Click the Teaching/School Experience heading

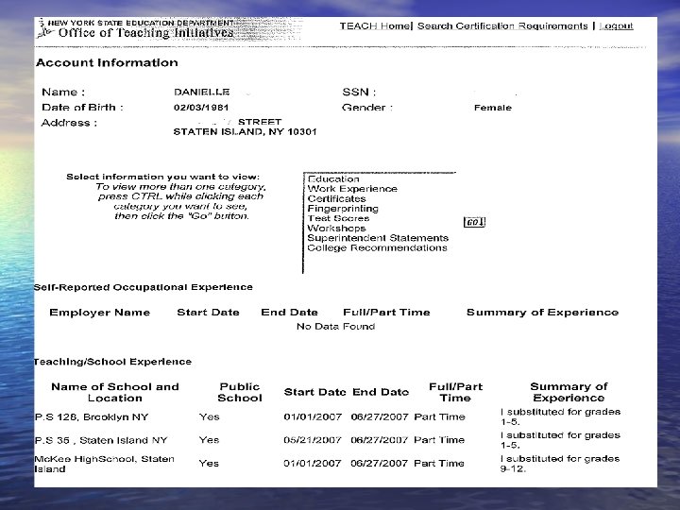point(112,362)
